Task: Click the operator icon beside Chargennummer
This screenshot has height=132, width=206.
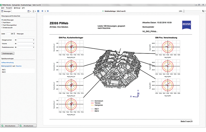Action: tap(16, 40)
